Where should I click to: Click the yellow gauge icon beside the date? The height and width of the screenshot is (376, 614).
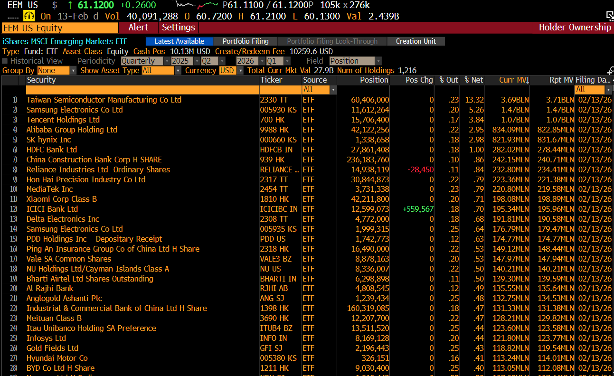click(x=29, y=16)
